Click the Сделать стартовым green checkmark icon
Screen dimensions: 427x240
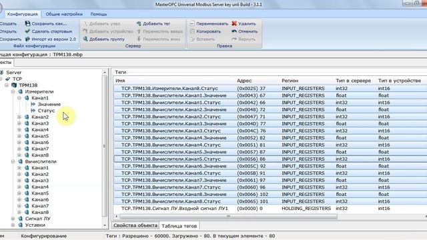click(x=27, y=31)
